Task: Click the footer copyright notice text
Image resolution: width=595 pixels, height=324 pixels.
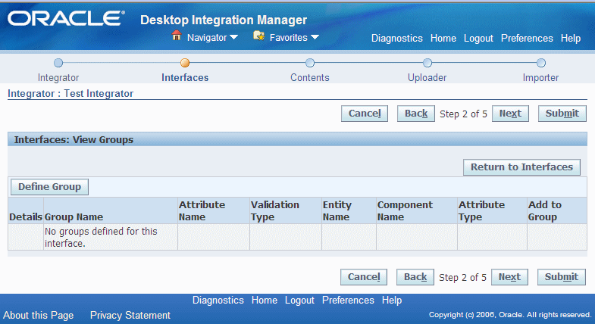Action: 510,314
